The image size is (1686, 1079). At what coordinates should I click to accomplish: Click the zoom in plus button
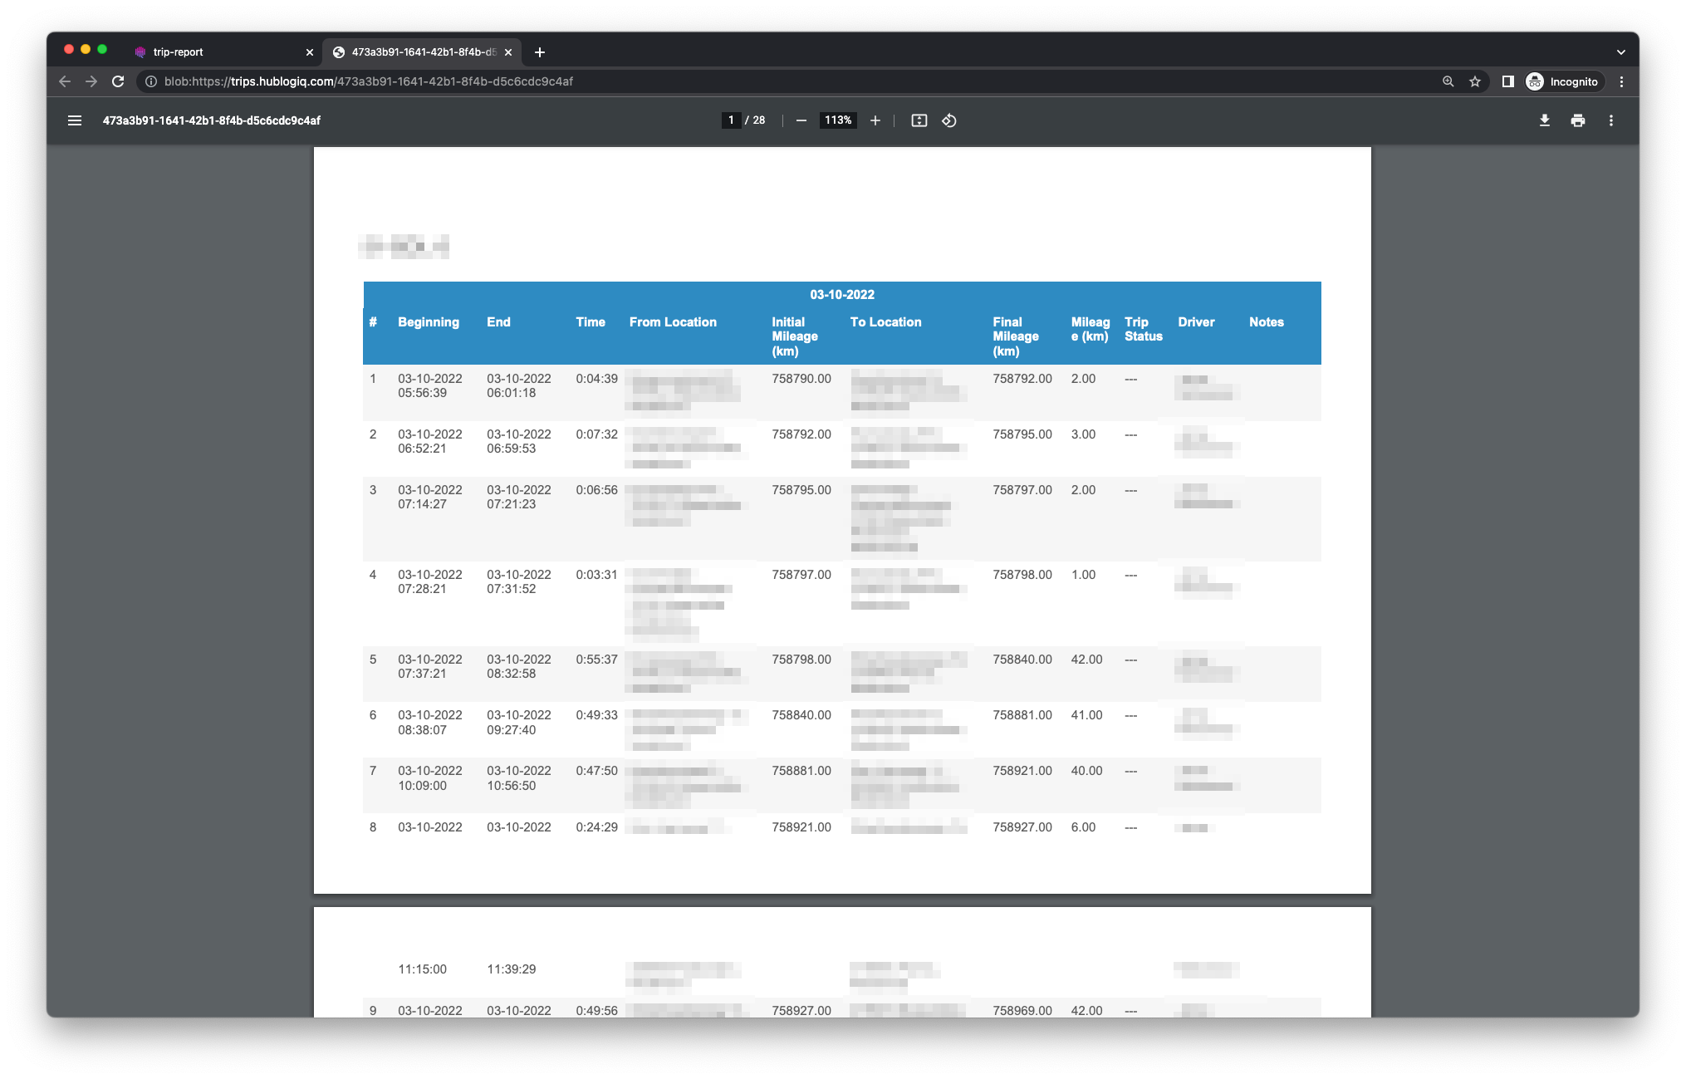pyautogui.click(x=875, y=120)
